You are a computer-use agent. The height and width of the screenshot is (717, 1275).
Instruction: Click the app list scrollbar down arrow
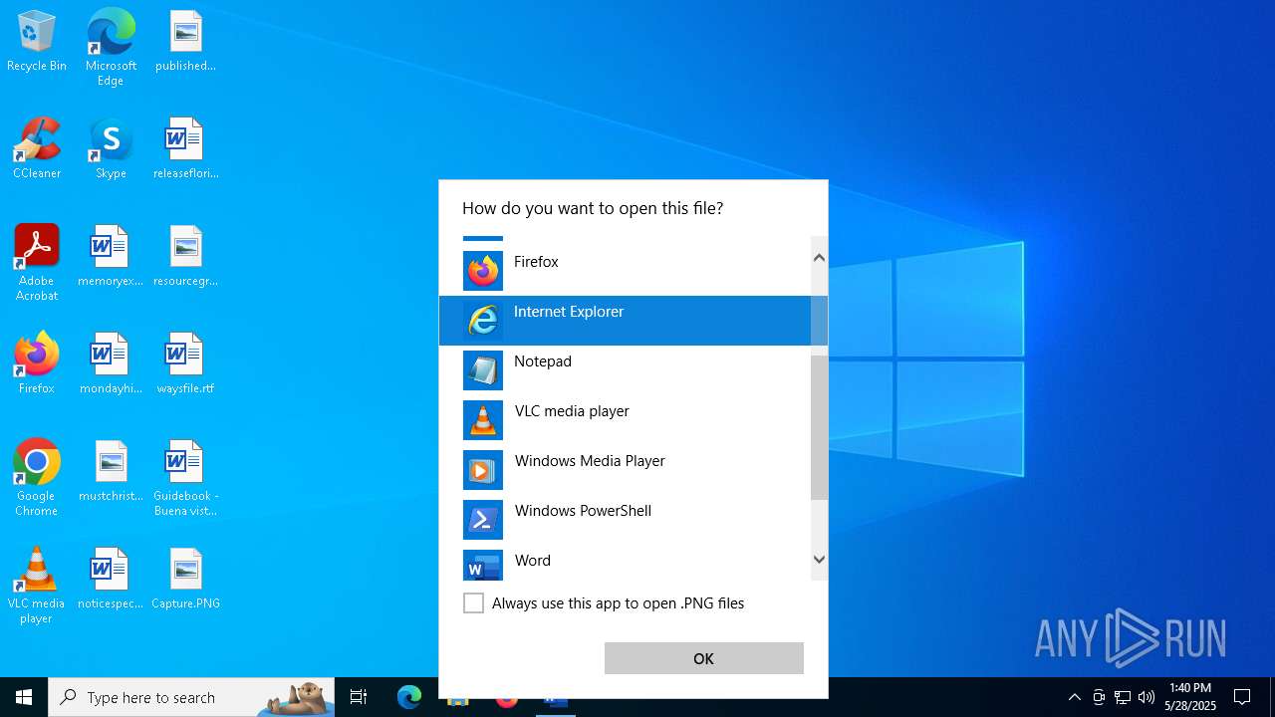(x=819, y=560)
